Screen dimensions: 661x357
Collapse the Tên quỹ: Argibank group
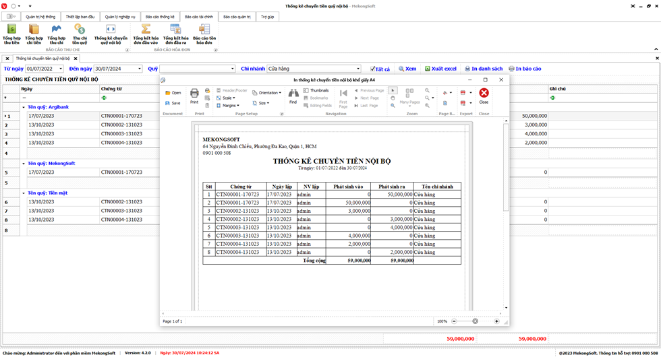[24, 107]
